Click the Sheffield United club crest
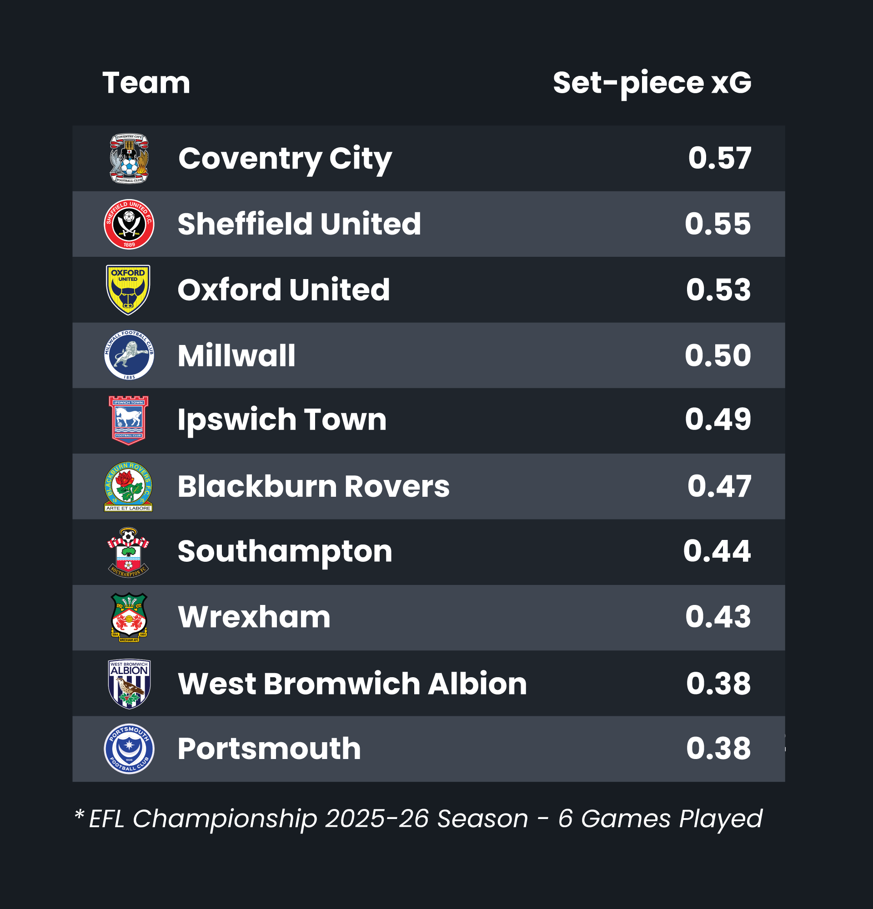 point(129,225)
